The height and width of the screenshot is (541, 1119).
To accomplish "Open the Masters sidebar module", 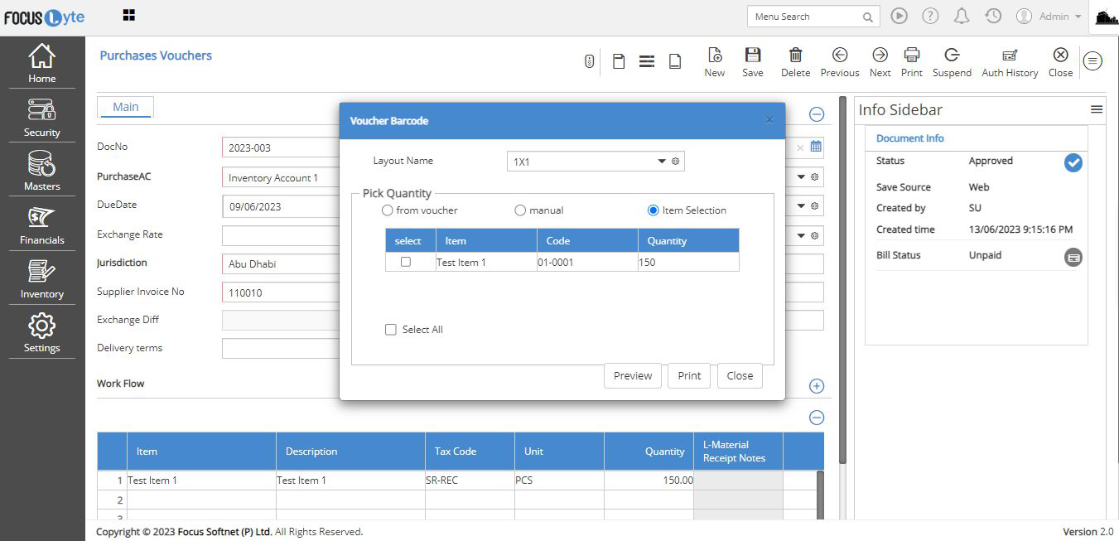I will click(x=42, y=171).
